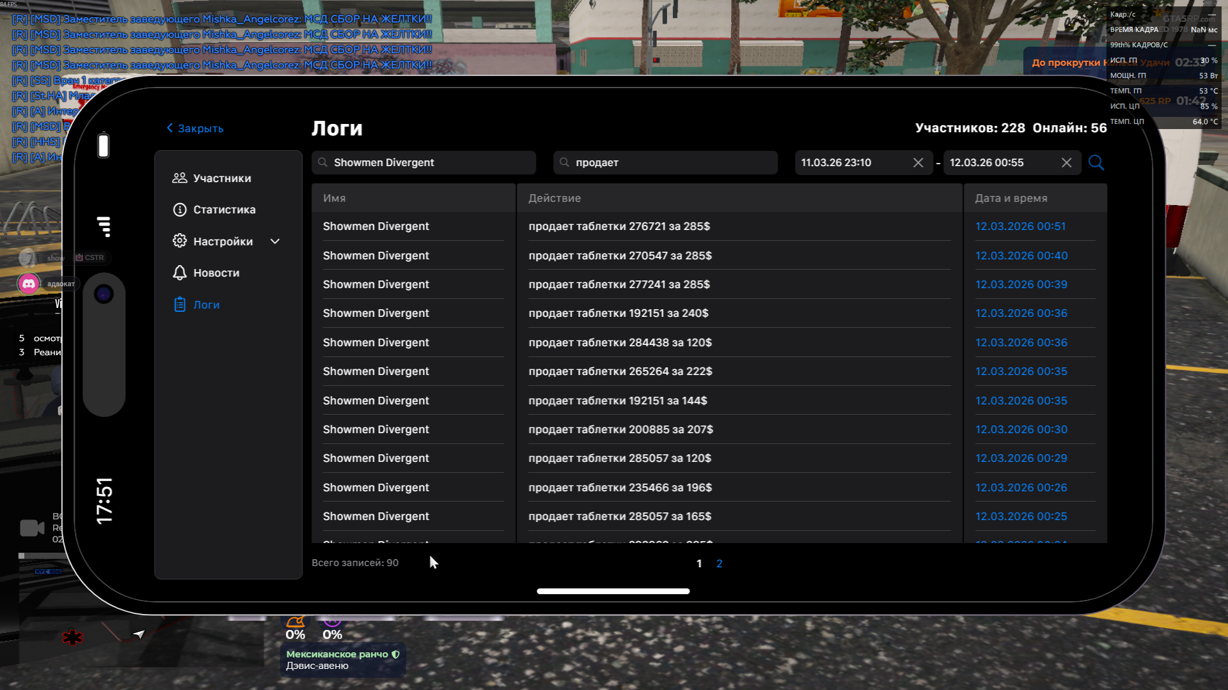This screenshot has height=690, width=1228.
Task: Clear the 12.03.26 00:55 end date
Action: coord(1066,163)
